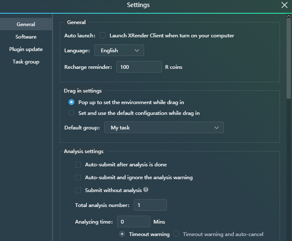The width and height of the screenshot is (292, 241).
Task: Pick Timeout warning and auto-cancel option
Action: (x=176, y=234)
